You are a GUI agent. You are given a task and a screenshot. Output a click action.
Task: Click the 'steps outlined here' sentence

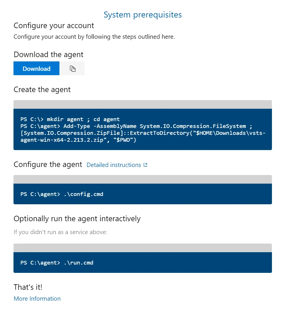point(94,37)
